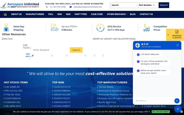Viewport: 184px width, 115px height.
Task: Click the envelope email icon
Action: 71,7
